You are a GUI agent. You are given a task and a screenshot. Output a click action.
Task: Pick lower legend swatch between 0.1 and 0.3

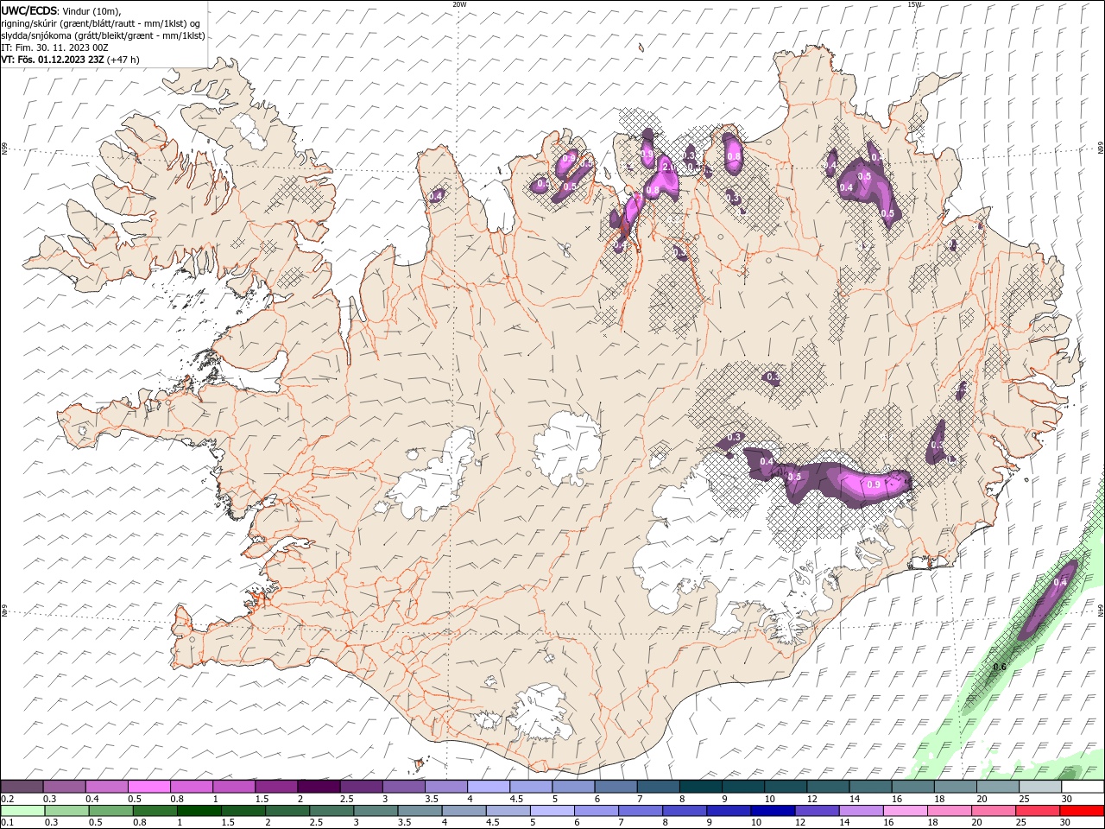point(22,811)
